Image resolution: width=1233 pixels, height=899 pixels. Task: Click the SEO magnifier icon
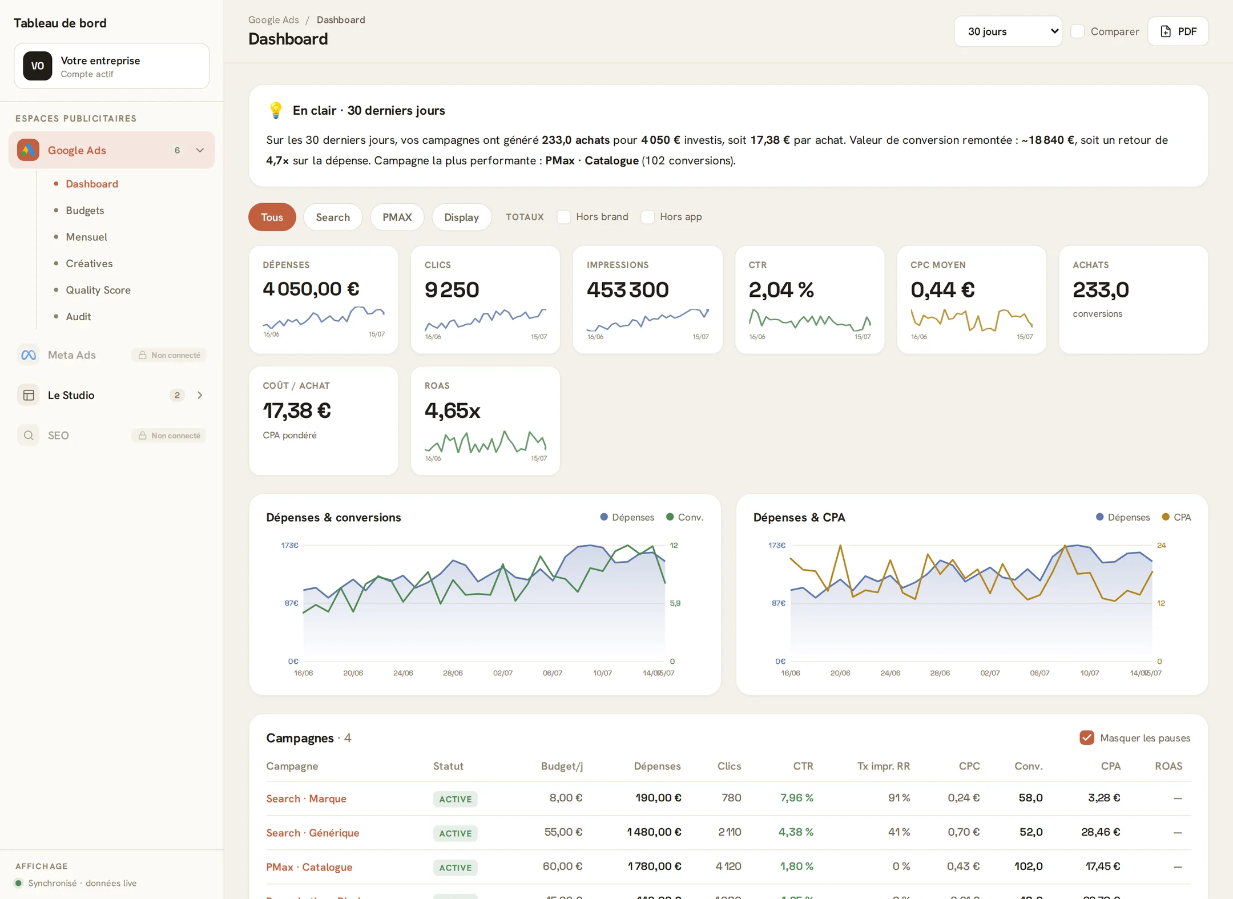(x=28, y=436)
